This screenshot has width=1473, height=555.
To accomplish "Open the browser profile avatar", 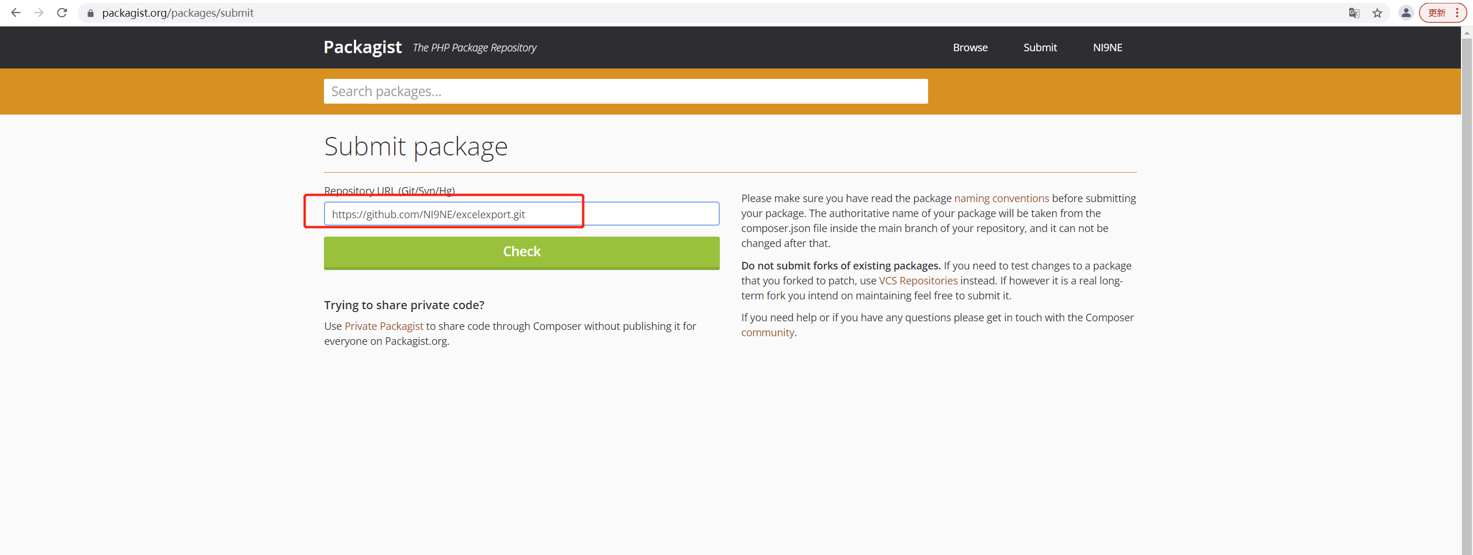I will pyautogui.click(x=1406, y=13).
